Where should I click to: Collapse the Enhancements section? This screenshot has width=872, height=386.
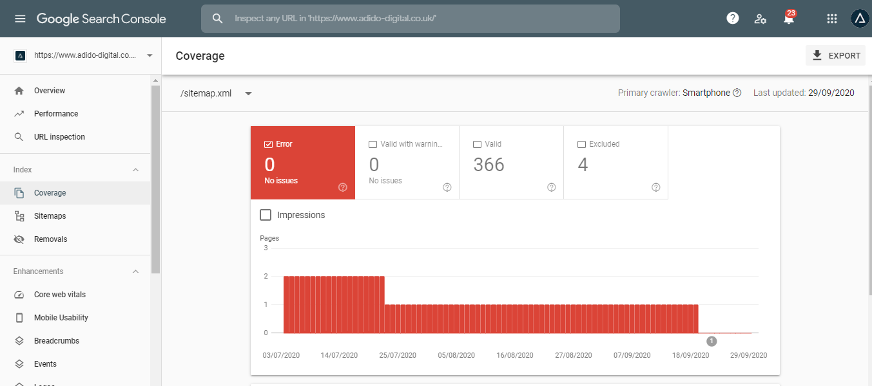point(135,271)
